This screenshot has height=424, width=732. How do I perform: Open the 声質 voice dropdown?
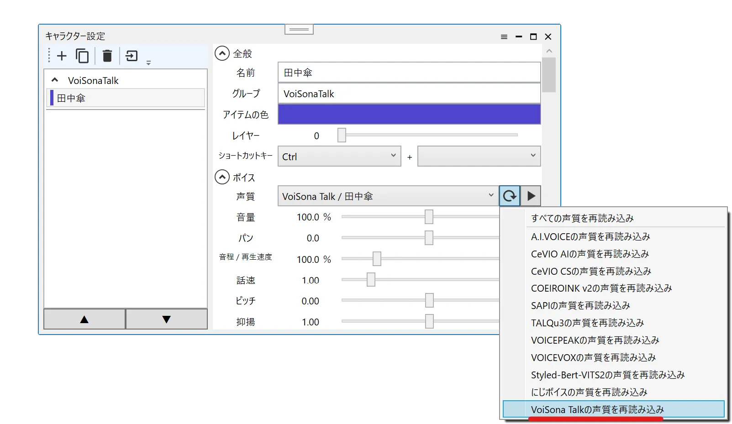(388, 196)
